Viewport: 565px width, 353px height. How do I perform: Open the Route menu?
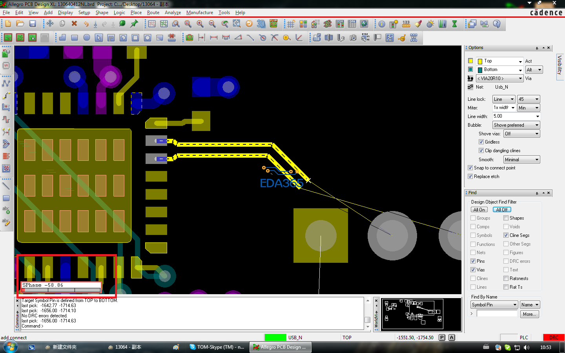[x=153, y=13]
